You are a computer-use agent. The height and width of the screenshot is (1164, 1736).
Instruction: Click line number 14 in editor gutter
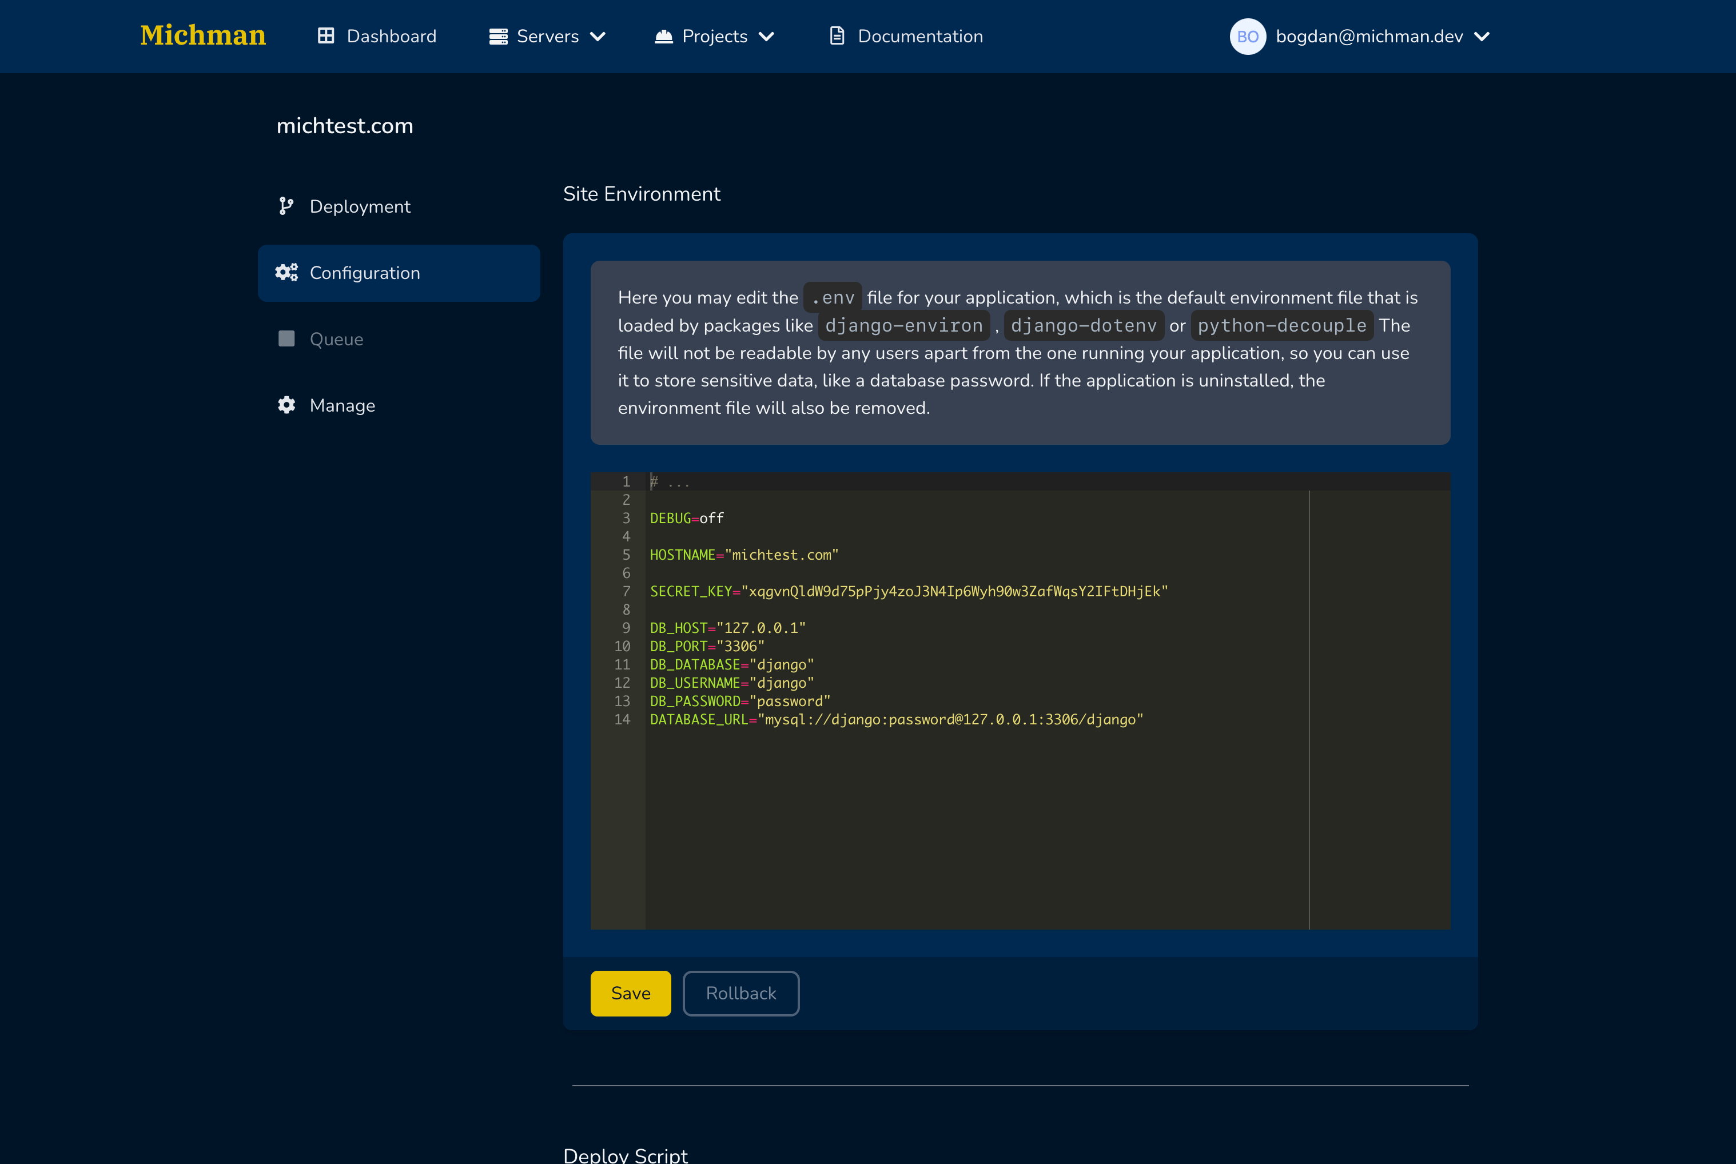[x=622, y=719]
